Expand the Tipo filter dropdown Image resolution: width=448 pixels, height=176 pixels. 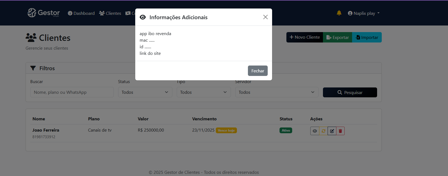pos(203,92)
